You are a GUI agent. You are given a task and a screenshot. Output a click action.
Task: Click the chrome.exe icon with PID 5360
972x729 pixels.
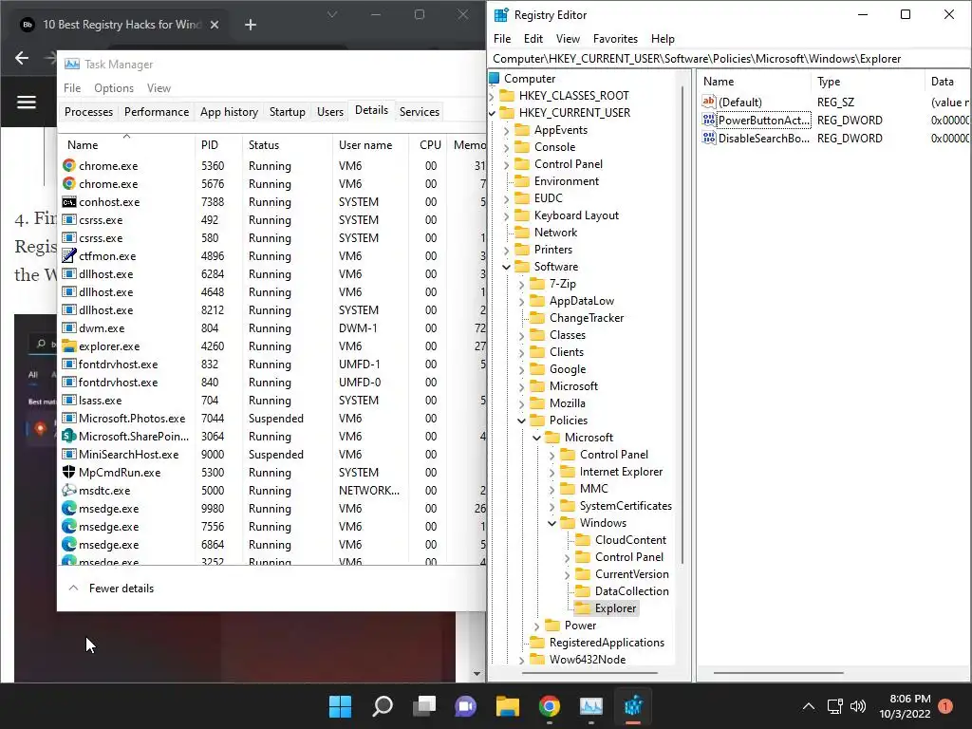(68, 165)
